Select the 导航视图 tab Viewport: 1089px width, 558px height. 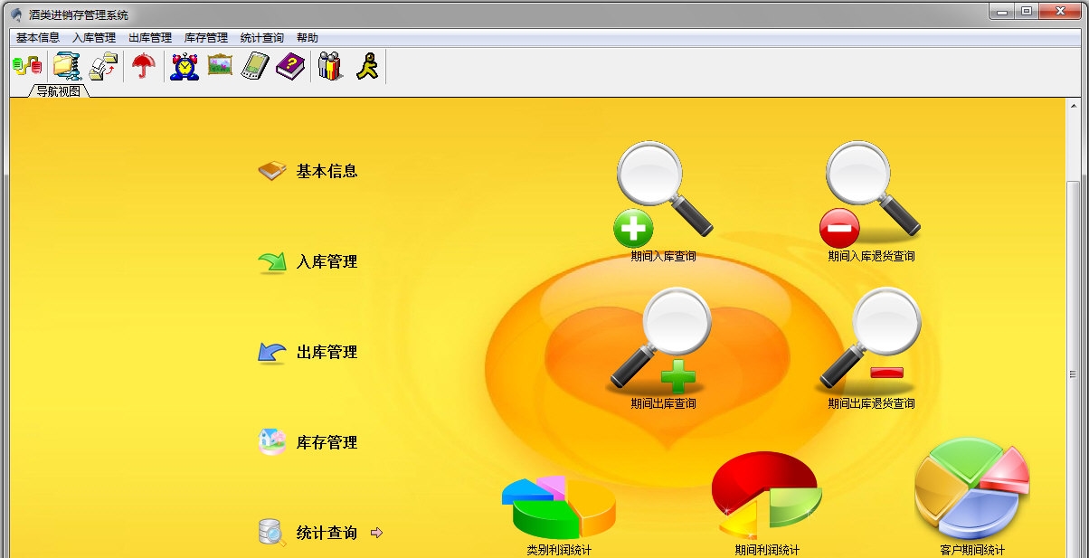[59, 91]
